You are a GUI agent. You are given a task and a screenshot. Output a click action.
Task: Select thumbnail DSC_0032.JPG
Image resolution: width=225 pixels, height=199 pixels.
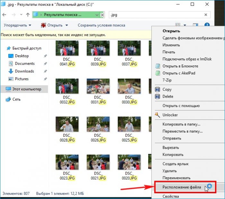67,86
